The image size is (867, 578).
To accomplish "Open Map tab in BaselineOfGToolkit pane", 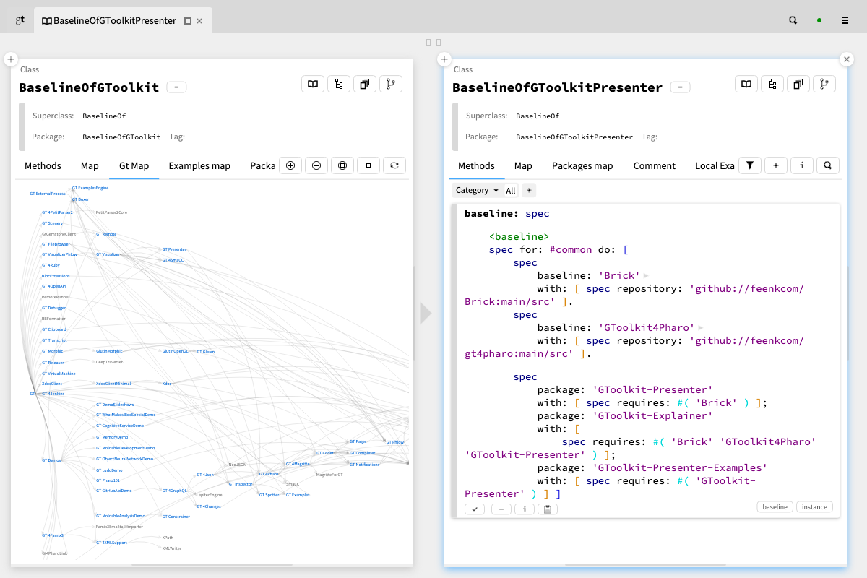I will (90, 165).
